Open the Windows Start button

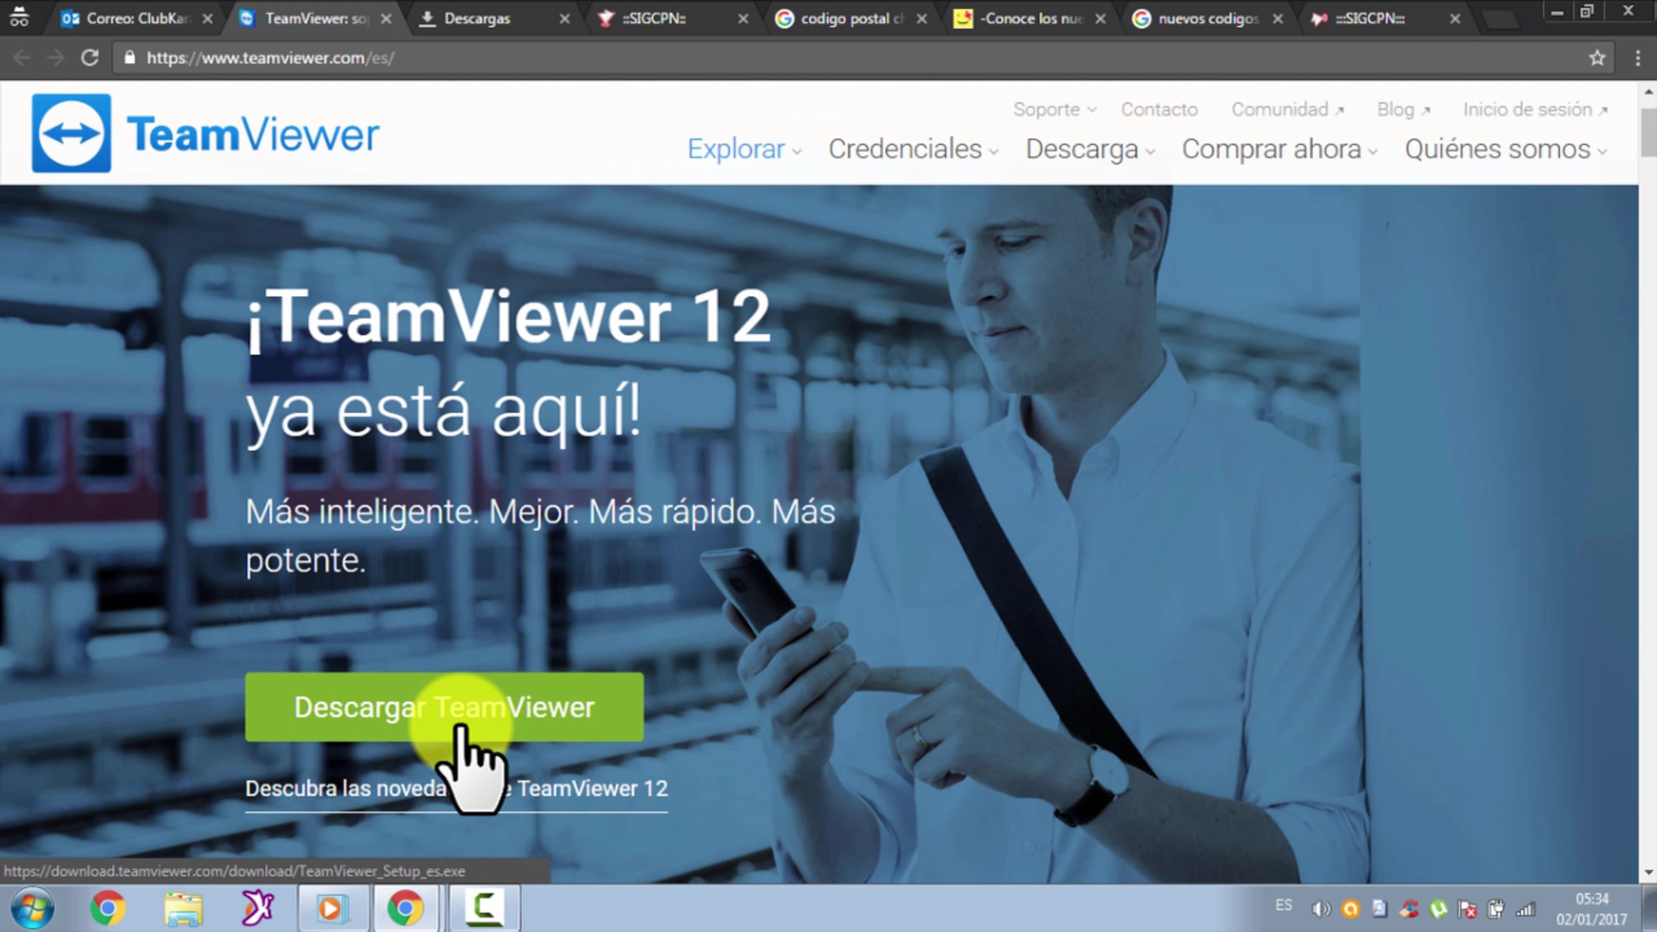[32, 908]
